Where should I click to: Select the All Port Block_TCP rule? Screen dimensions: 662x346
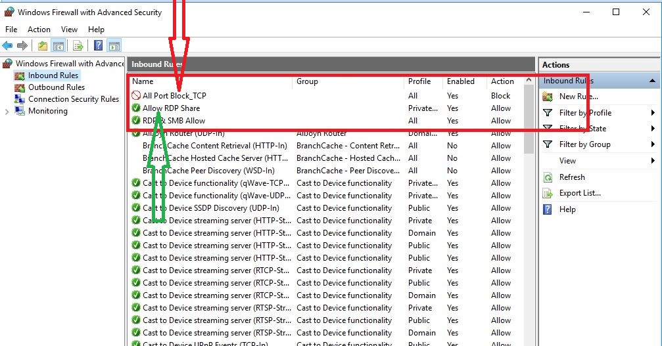coord(174,96)
